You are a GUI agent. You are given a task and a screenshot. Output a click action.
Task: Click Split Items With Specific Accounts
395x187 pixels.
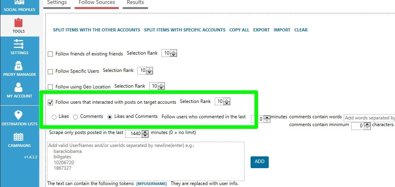pyautogui.click(x=185, y=30)
